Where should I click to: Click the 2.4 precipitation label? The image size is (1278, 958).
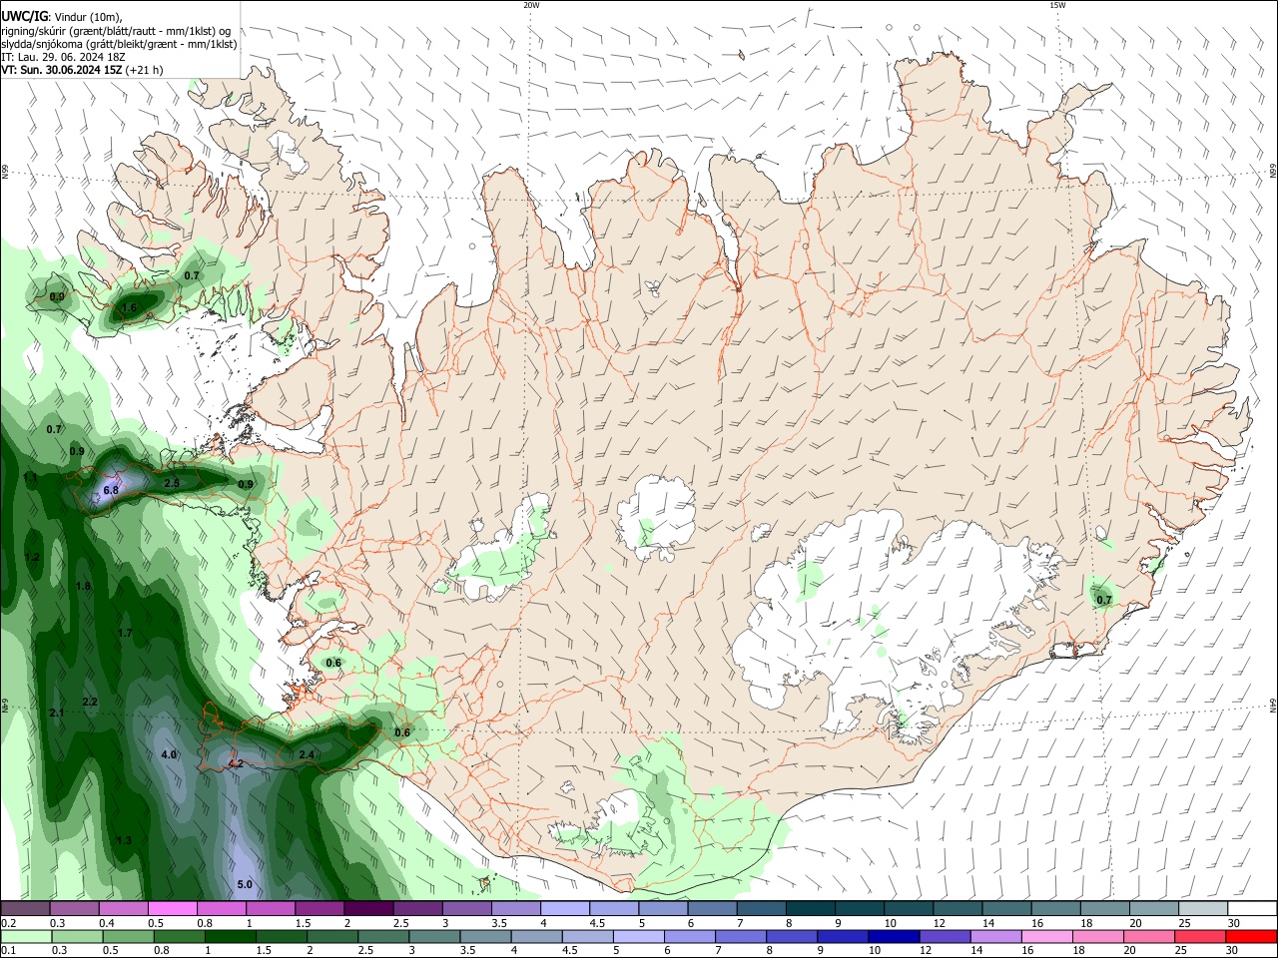[x=307, y=754]
